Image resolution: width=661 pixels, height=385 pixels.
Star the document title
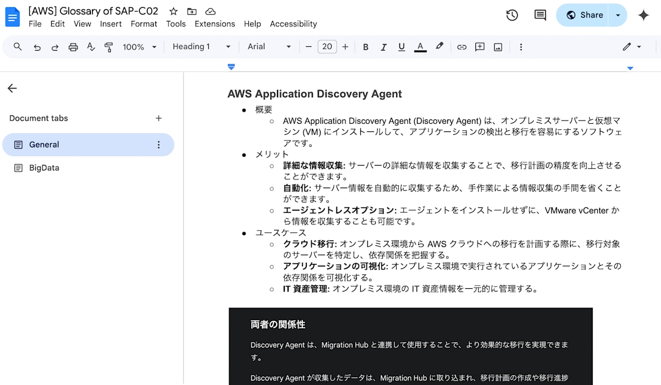174,12
